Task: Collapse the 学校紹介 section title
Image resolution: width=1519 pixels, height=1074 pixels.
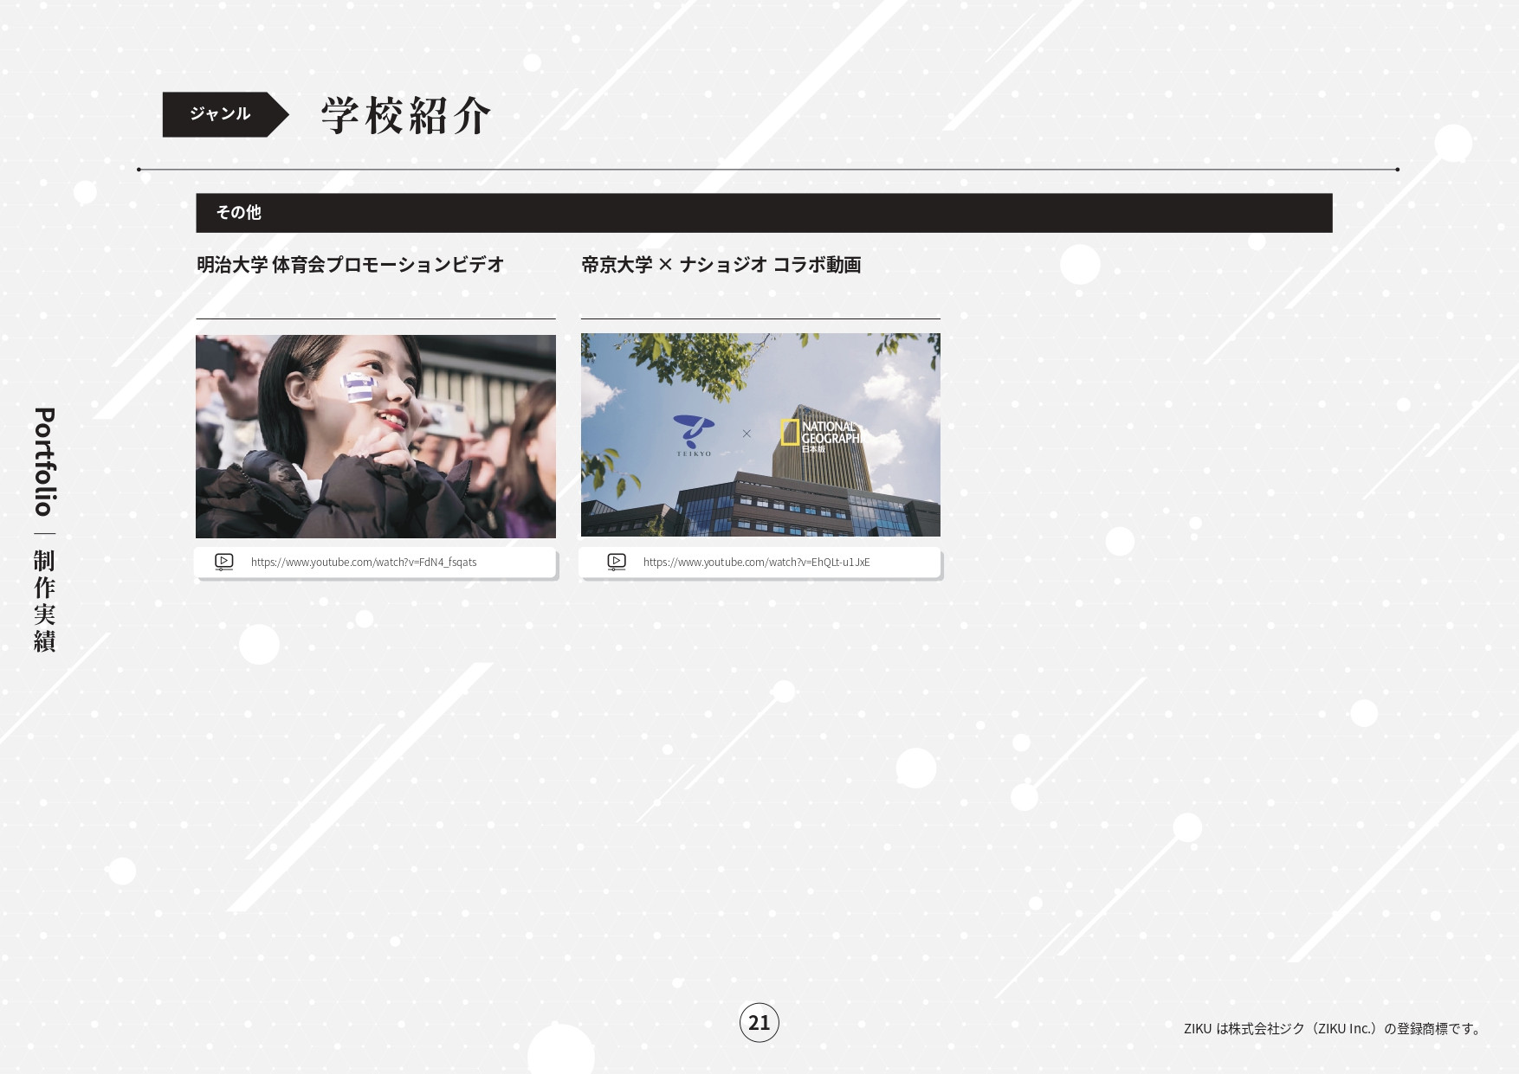Action: pyautogui.click(x=404, y=115)
